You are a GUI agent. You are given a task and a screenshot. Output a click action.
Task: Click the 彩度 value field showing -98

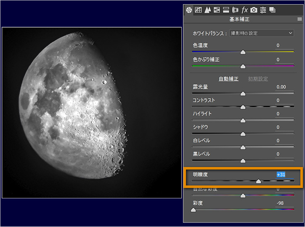(284, 203)
